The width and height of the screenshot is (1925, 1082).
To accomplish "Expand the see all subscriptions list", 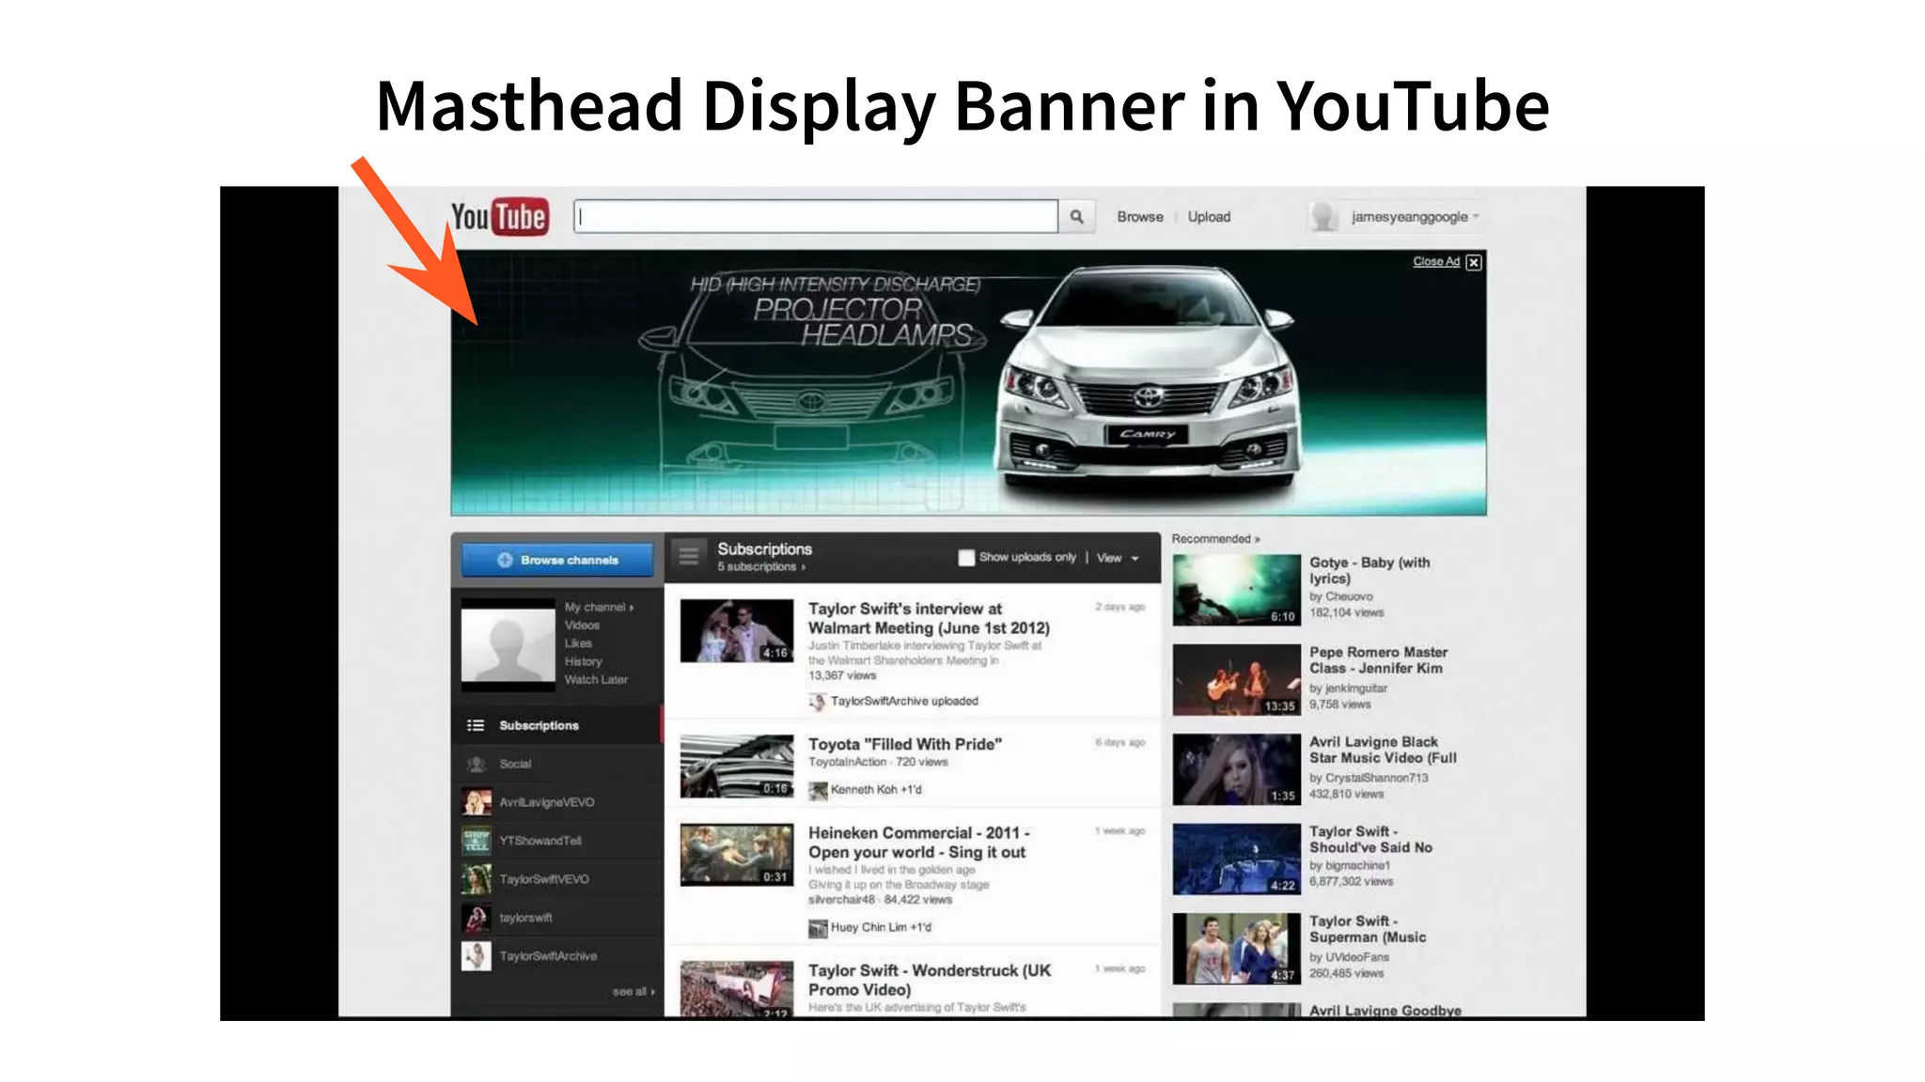I will tap(633, 992).
